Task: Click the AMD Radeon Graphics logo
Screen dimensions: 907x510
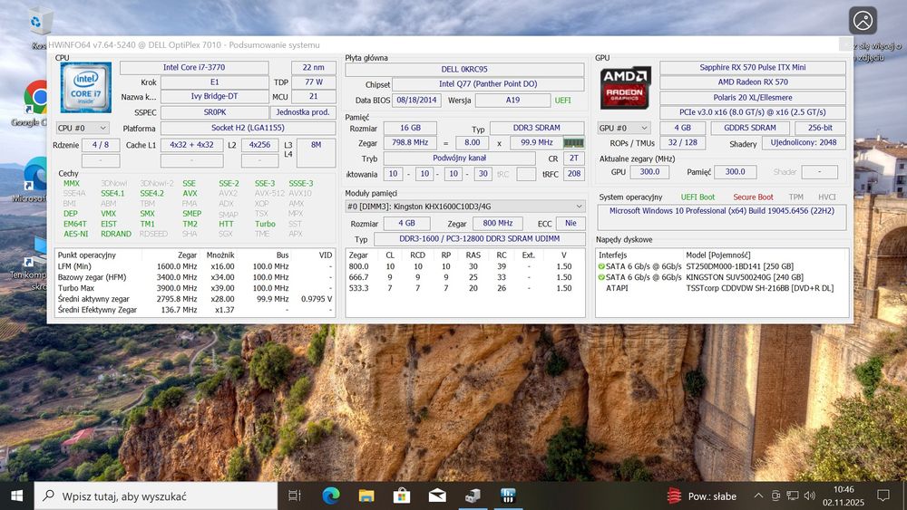Action: click(x=625, y=87)
